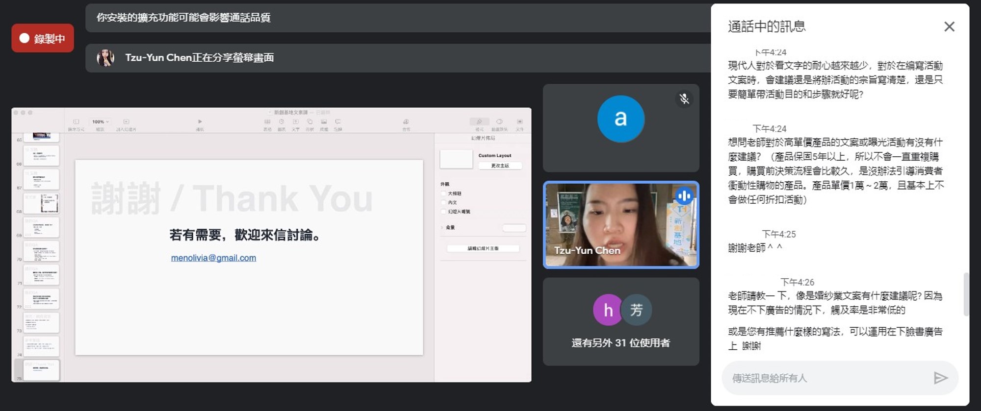The height and width of the screenshot is (411, 981).
Task: Send the chat message with arrow icon
Action: coord(940,378)
